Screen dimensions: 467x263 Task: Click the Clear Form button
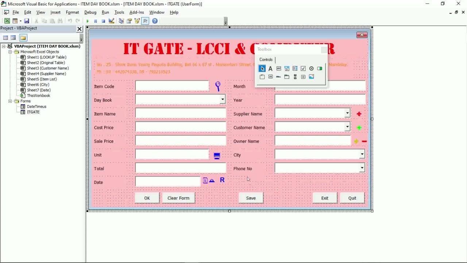(178, 198)
